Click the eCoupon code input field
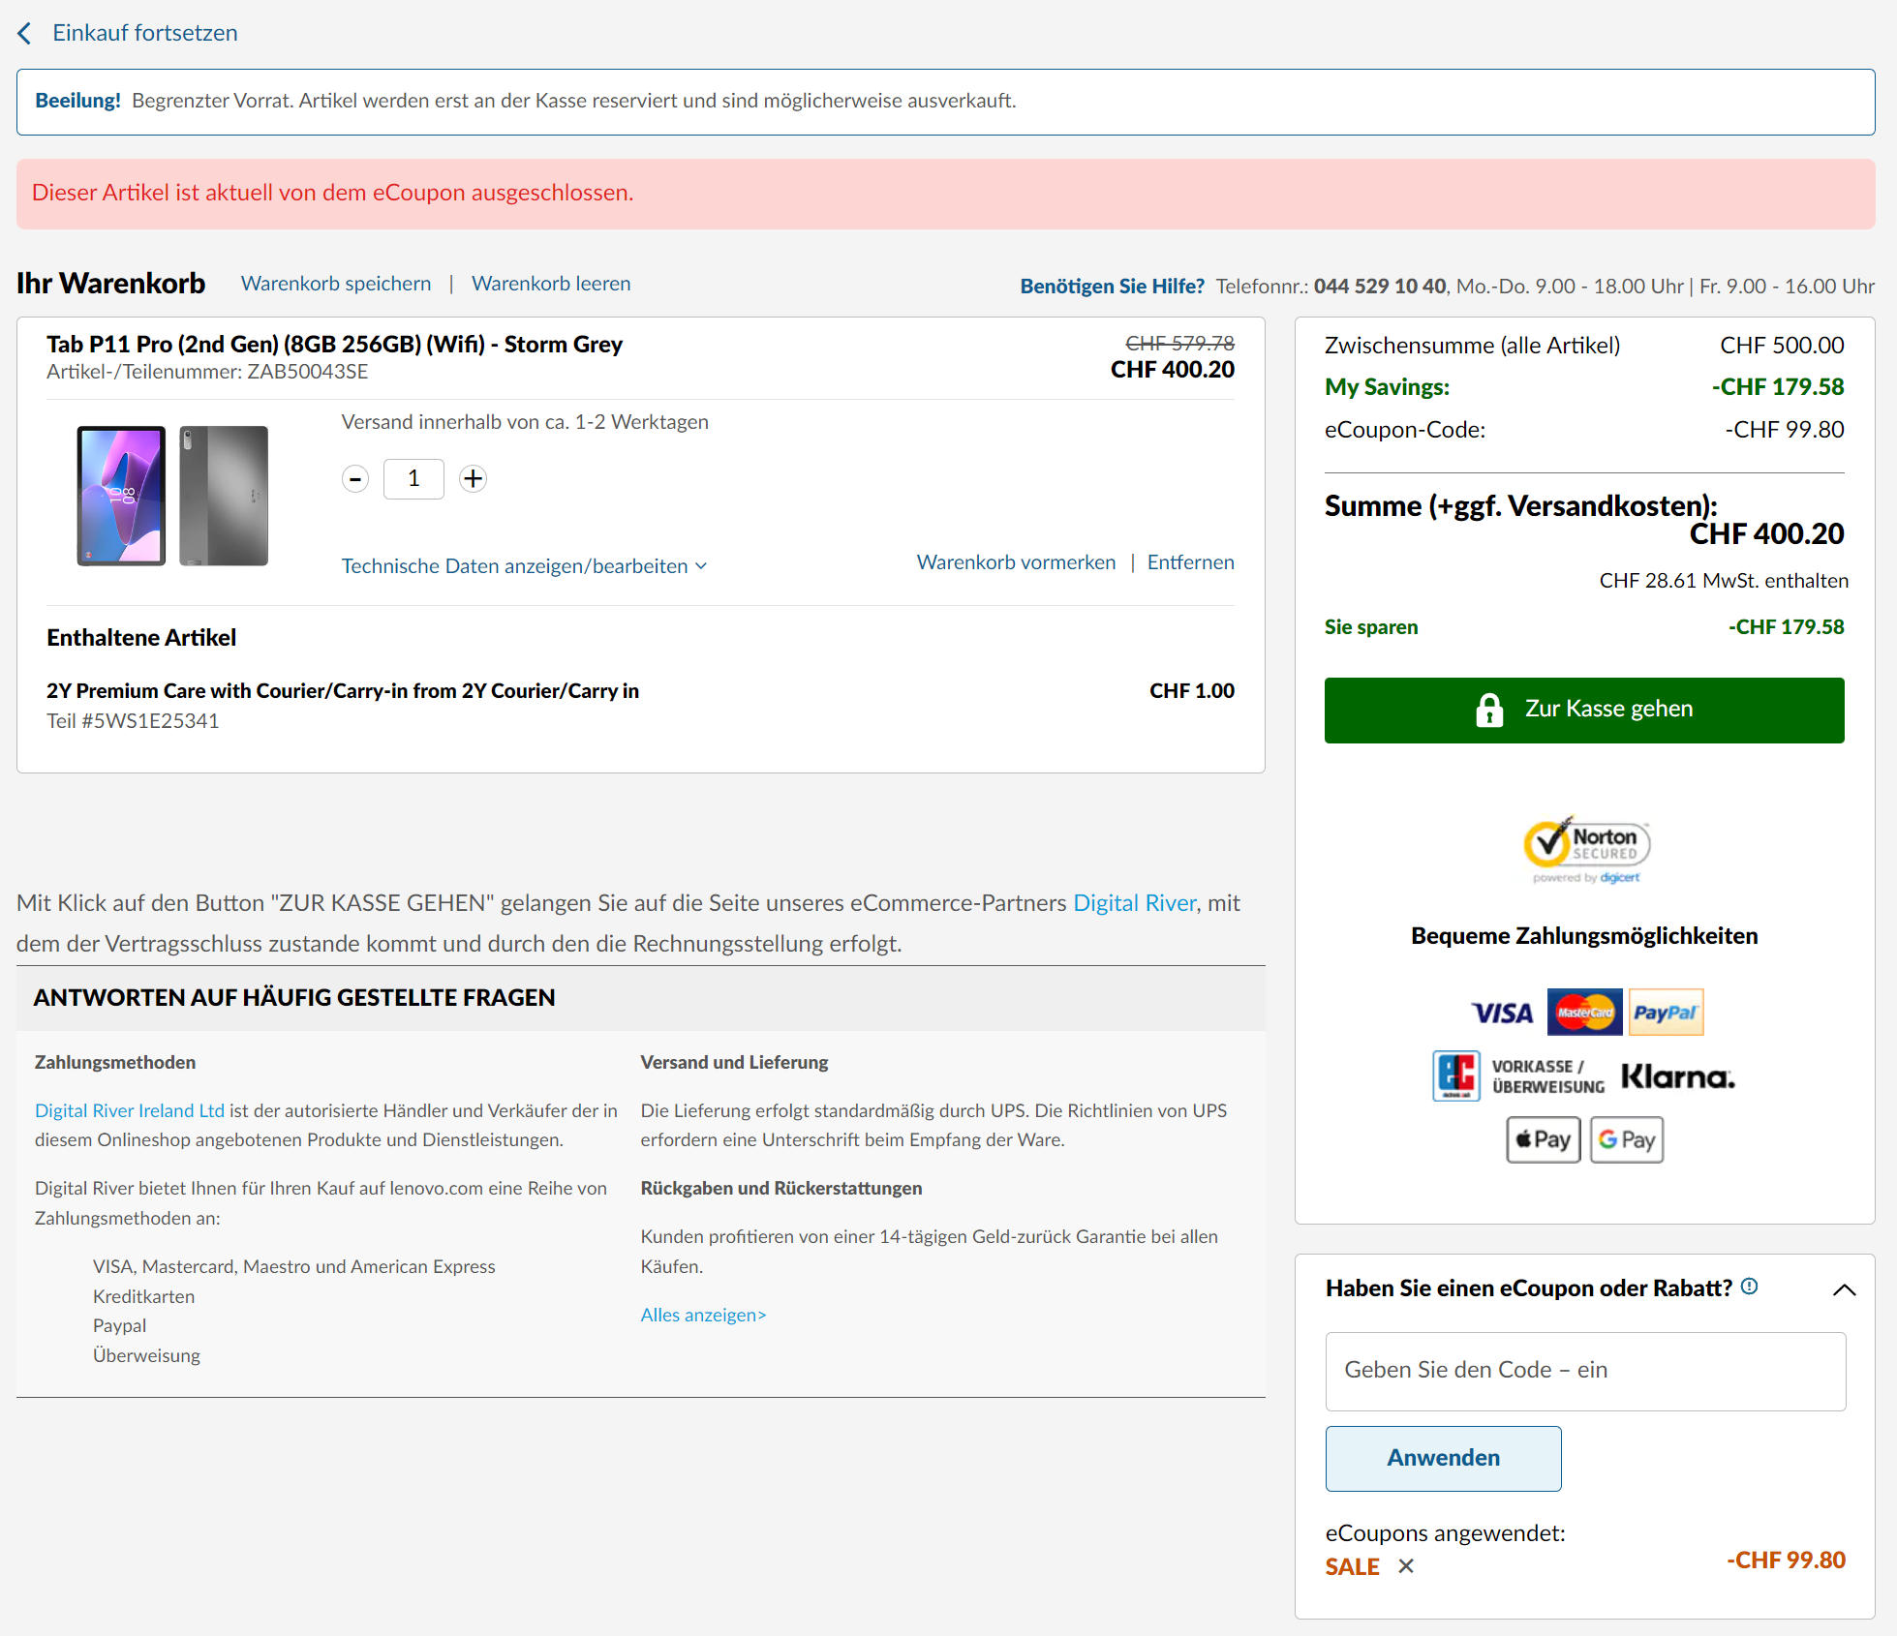The image size is (1897, 1636). click(1585, 1370)
